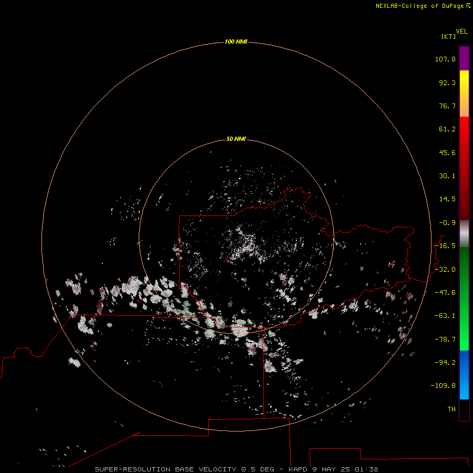Click the gray segment of velocity color bar
Viewport: 473px width, 473px height.
pyautogui.click(x=464, y=234)
